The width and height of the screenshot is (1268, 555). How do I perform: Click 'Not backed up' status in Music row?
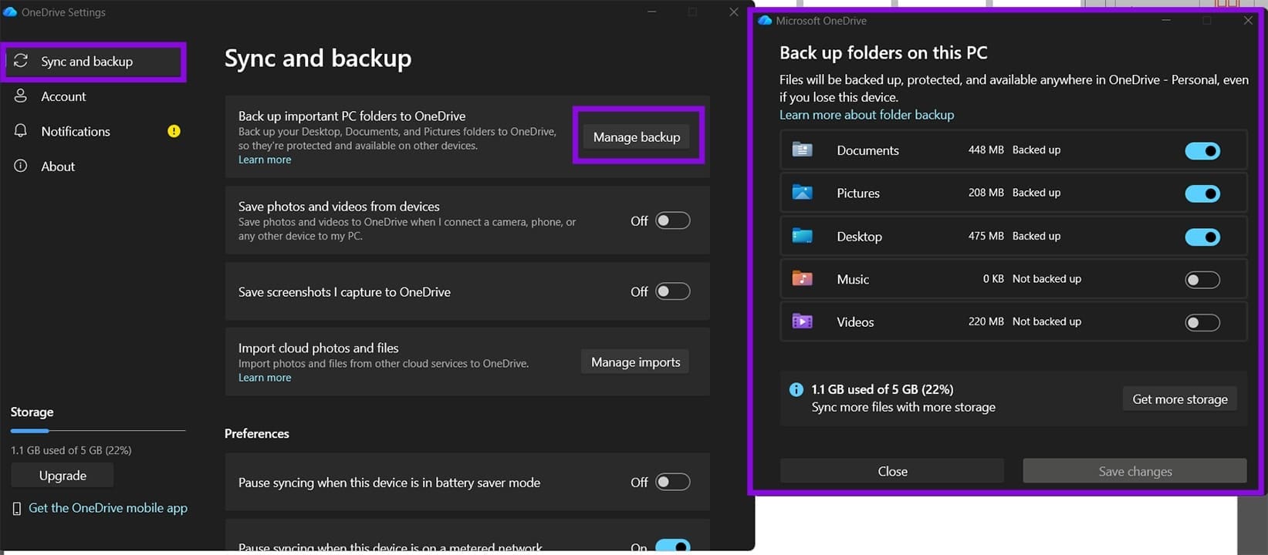pyautogui.click(x=1047, y=278)
